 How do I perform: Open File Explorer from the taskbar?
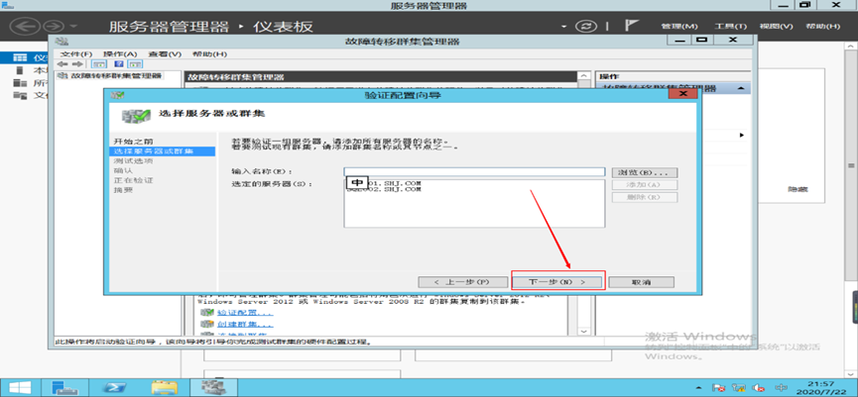[x=164, y=388]
